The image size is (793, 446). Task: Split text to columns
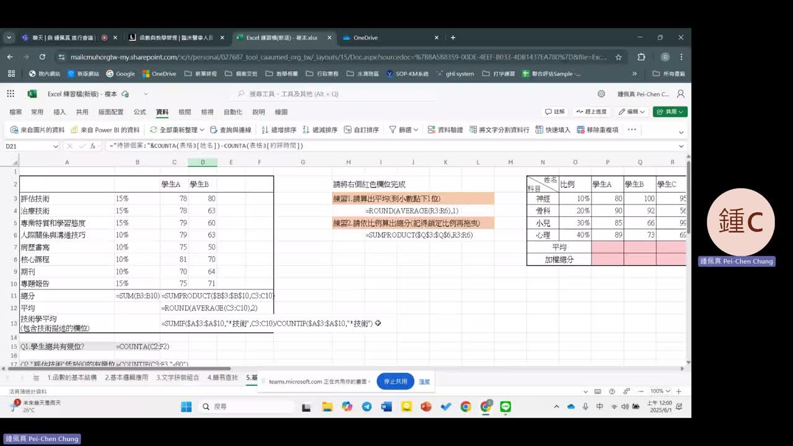tap(499, 130)
